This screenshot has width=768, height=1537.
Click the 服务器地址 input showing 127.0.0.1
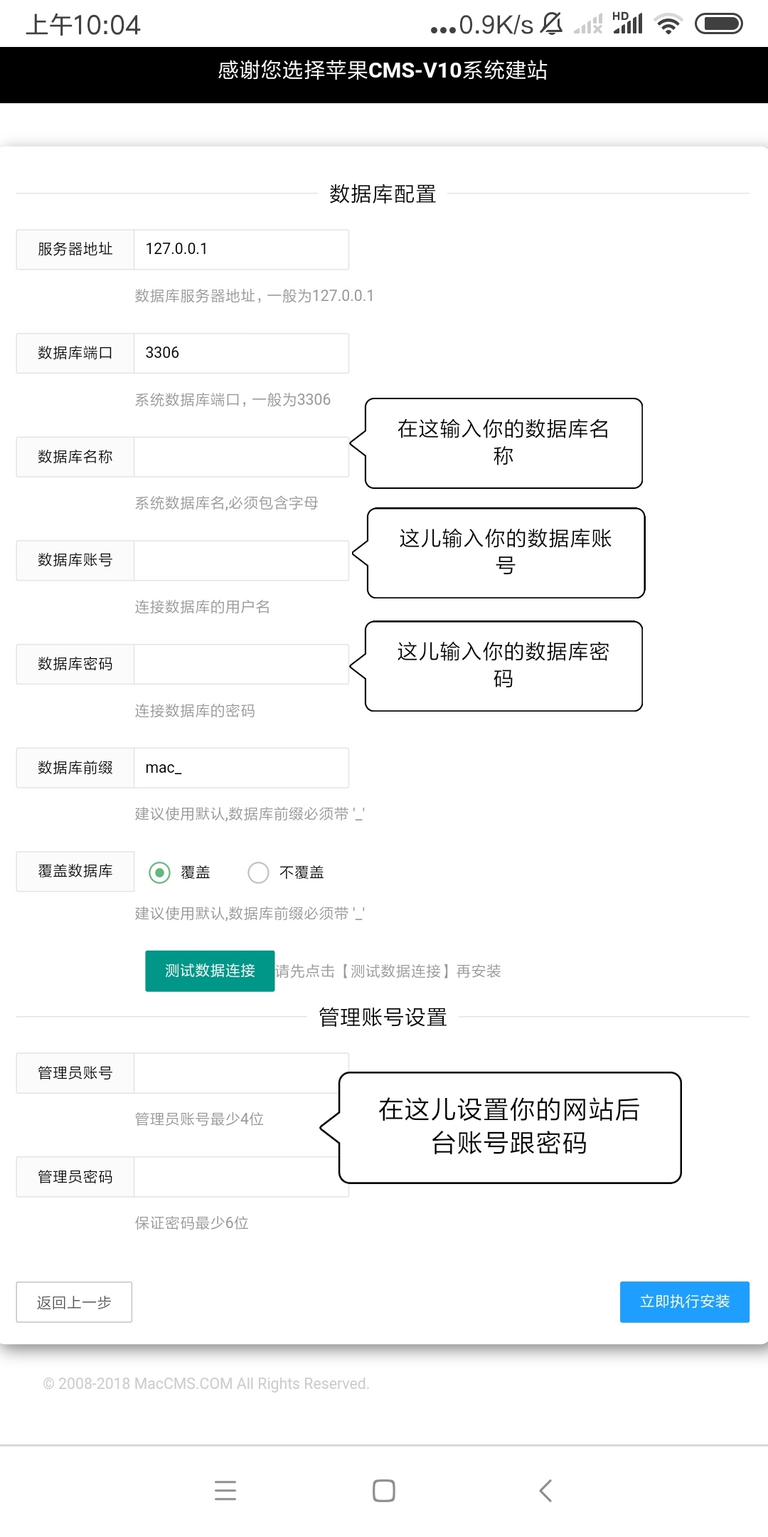[240, 250]
